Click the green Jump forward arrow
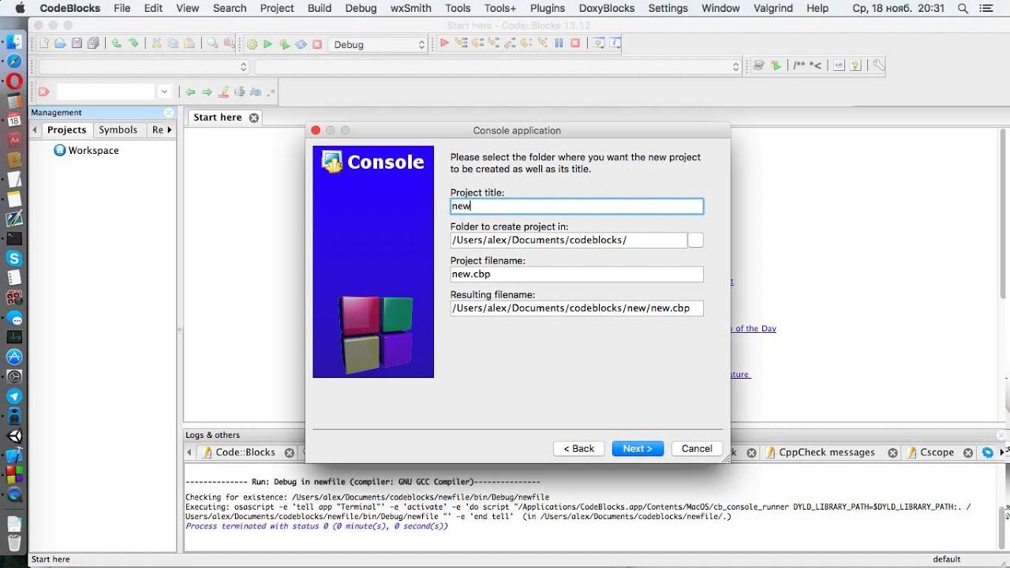 coord(207,92)
